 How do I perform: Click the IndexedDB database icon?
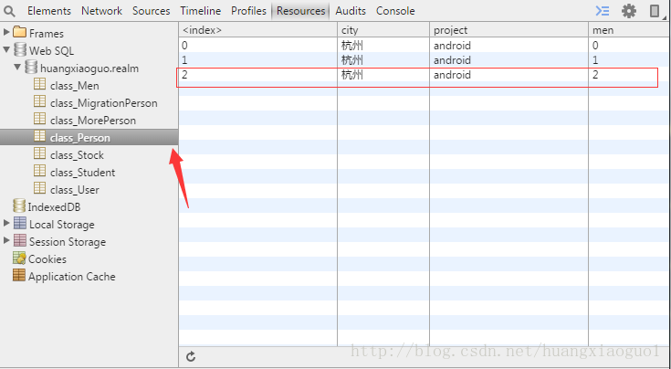(19, 206)
